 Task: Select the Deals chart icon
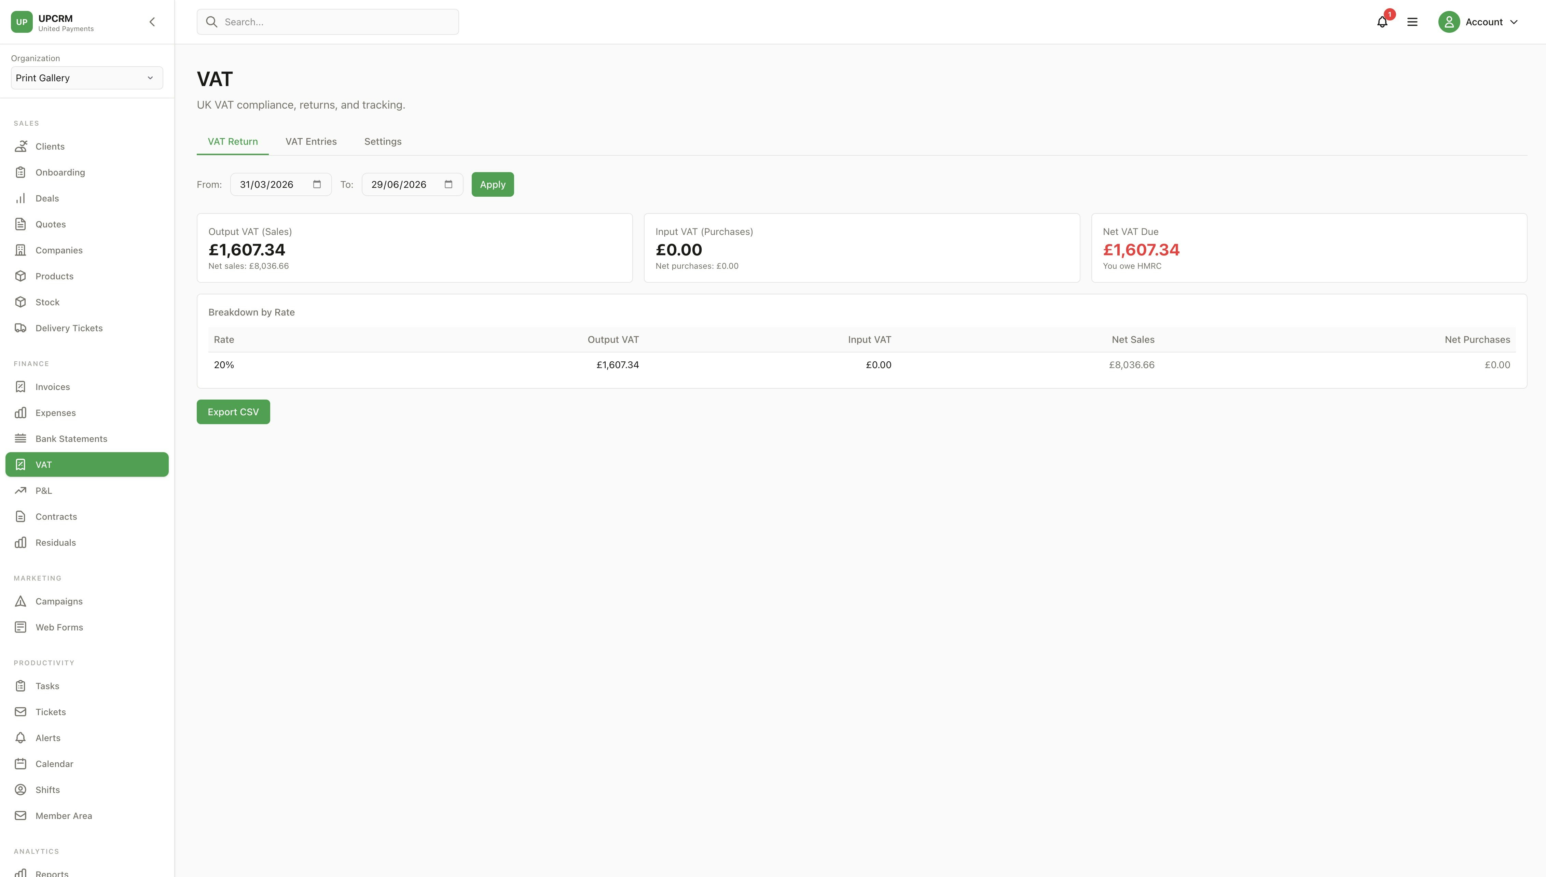pyautogui.click(x=21, y=198)
